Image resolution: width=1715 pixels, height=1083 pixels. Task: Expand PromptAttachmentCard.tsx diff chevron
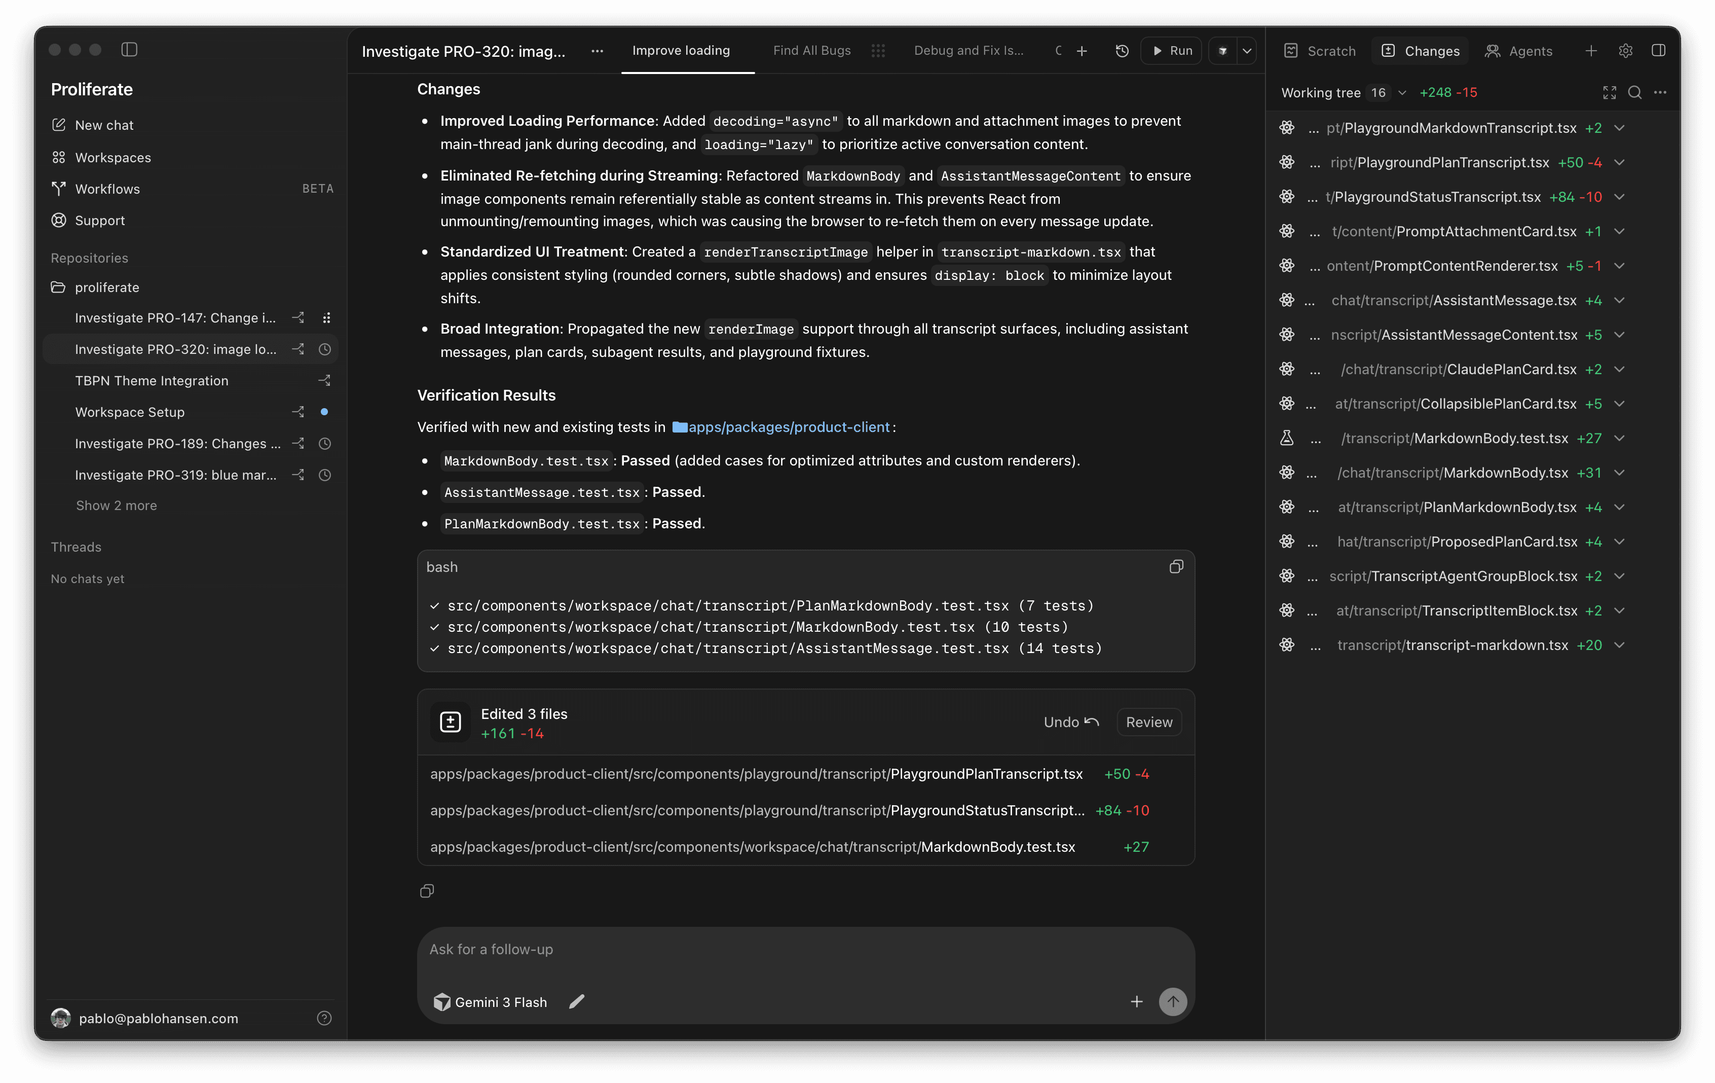coord(1620,232)
